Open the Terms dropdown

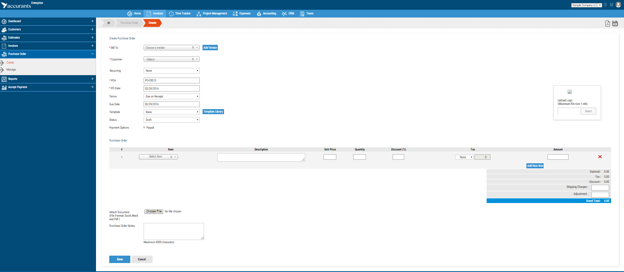[172, 96]
